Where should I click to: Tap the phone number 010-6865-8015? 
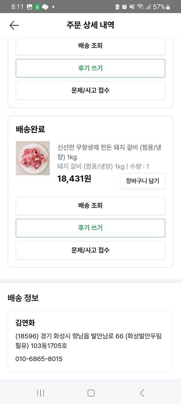coord(39,359)
